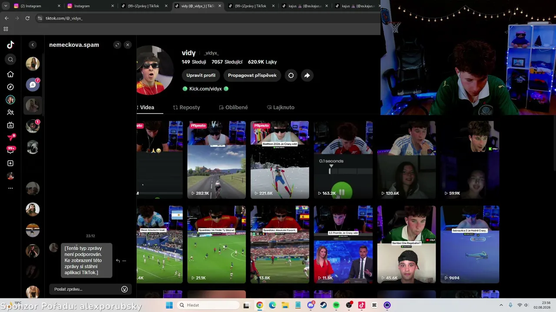Switch to the Oblíbené tab
Screen dimensions: 556x312
pyautogui.click(x=233, y=107)
